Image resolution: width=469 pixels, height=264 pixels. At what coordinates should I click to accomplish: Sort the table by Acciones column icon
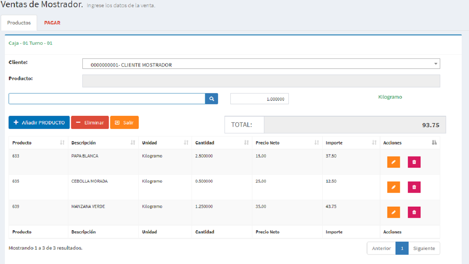[x=434, y=143]
